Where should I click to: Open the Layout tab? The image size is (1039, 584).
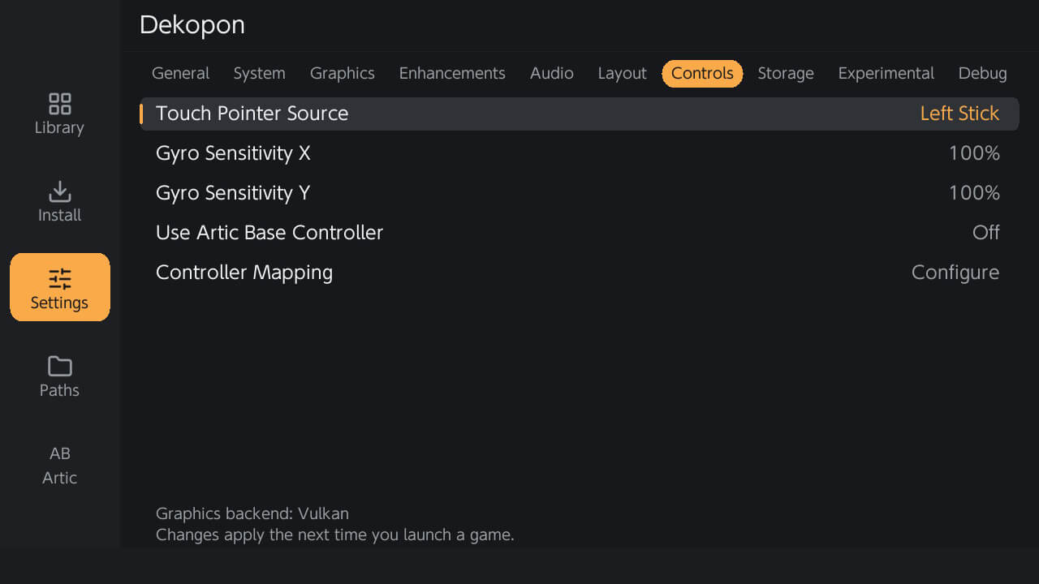click(622, 73)
